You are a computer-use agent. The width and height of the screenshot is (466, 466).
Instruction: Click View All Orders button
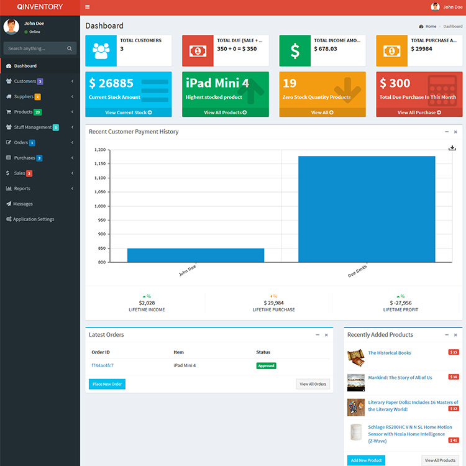(x=313, y=384)
